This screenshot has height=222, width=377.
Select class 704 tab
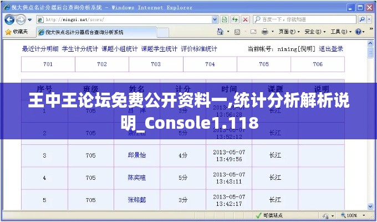[210, 64]
